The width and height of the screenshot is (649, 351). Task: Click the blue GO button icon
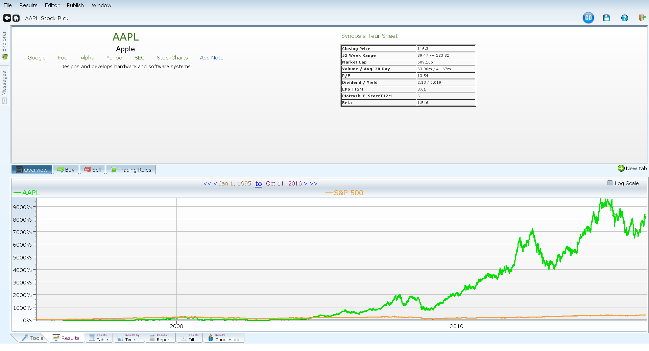588,18
